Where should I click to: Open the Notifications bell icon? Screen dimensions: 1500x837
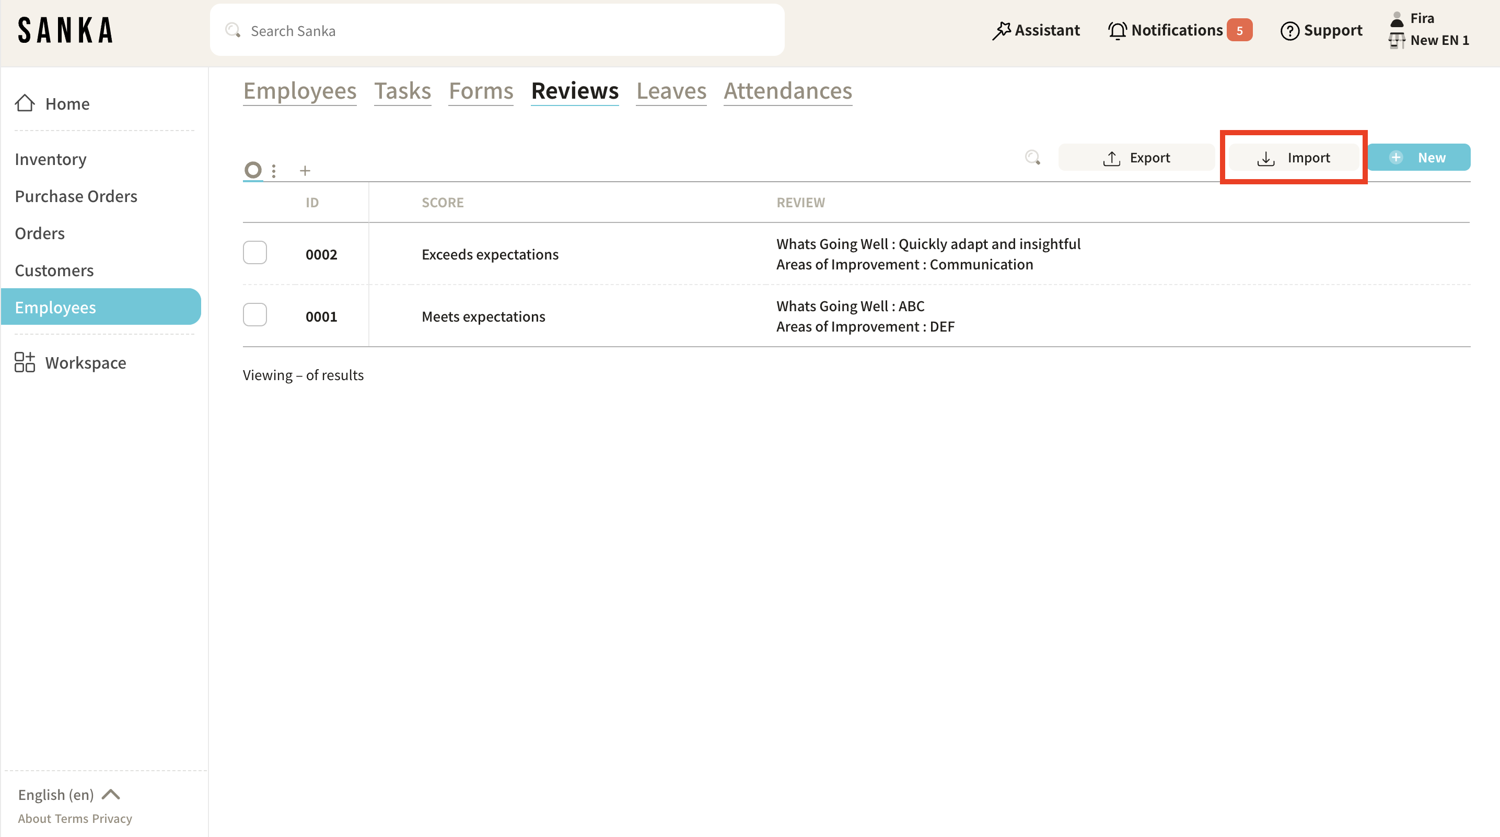point(1117,30)
